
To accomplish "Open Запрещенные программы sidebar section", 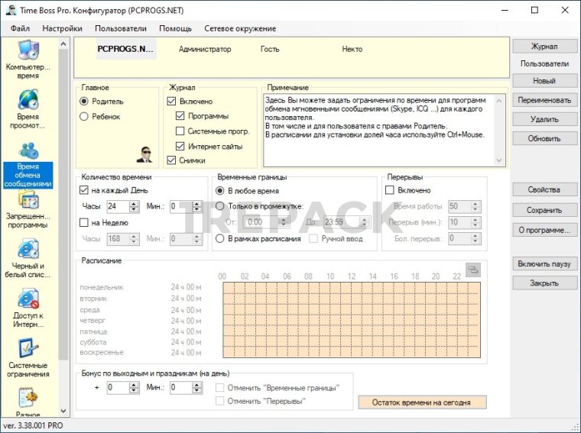I will pos(28,208).
